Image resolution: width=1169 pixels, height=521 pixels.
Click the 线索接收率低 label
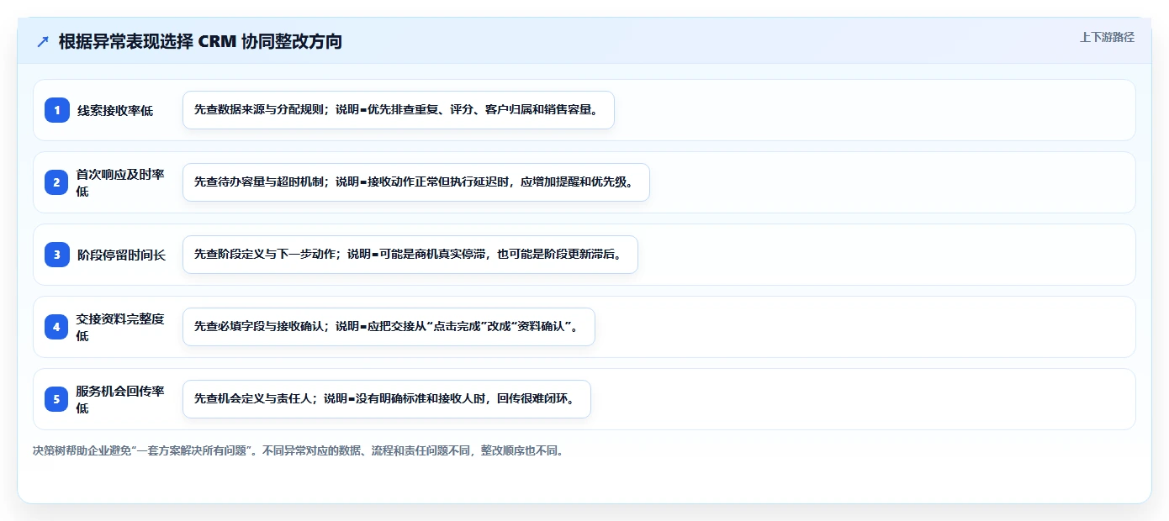pos(115,110)
